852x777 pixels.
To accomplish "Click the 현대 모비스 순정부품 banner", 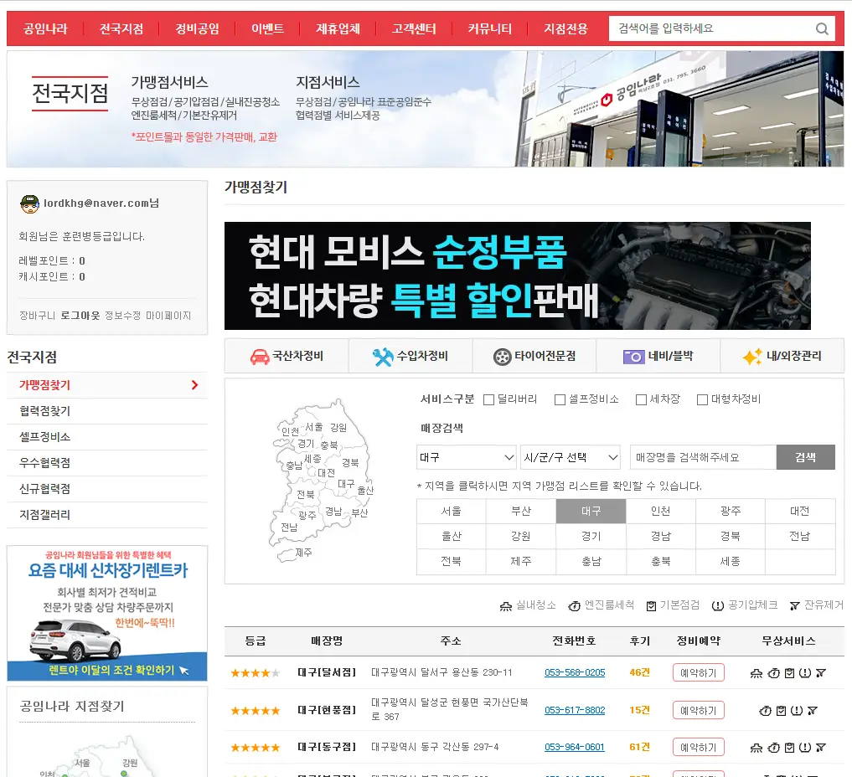I will 517,275.
